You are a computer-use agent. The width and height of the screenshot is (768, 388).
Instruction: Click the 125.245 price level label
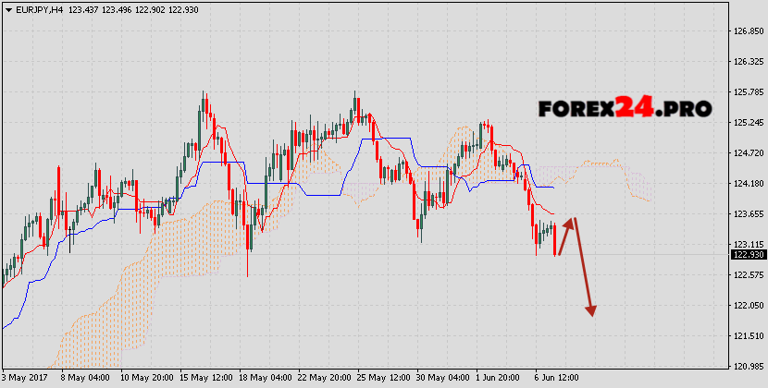point(748,123)
